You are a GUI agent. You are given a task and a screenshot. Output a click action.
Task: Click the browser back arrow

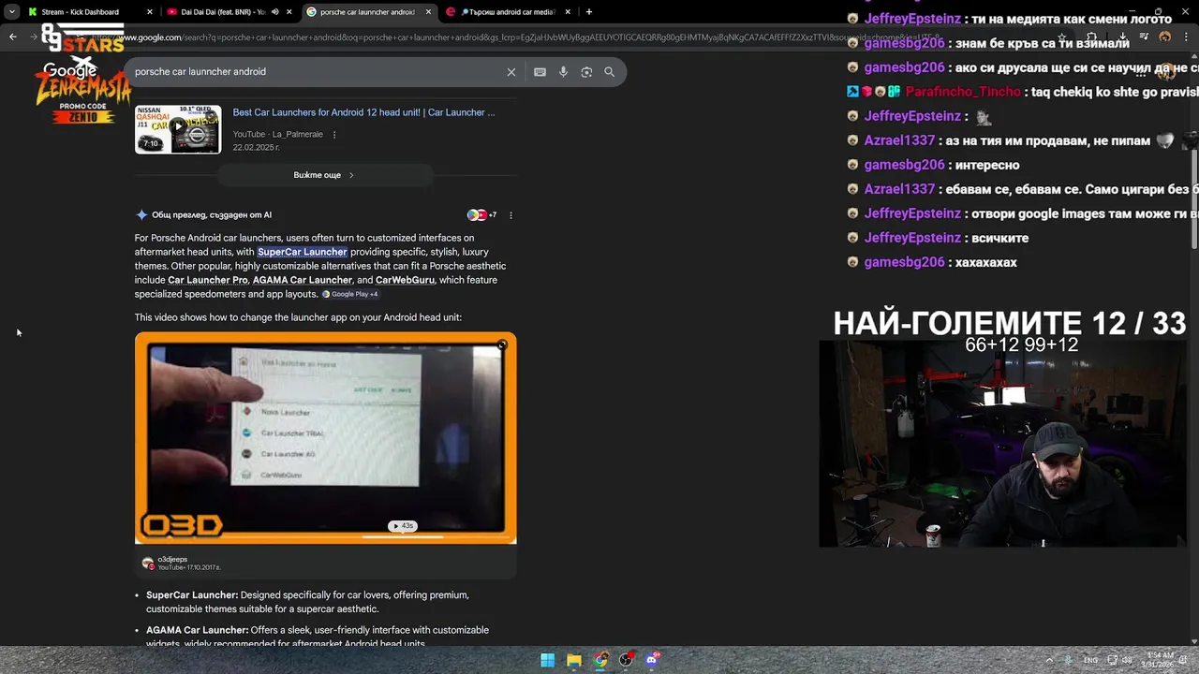[12, 37]
